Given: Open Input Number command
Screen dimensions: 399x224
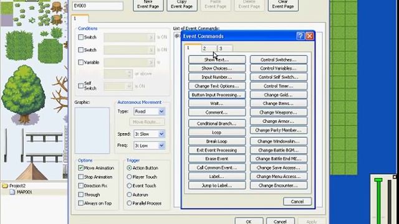Looking at the screenshot, I should 217,77.
